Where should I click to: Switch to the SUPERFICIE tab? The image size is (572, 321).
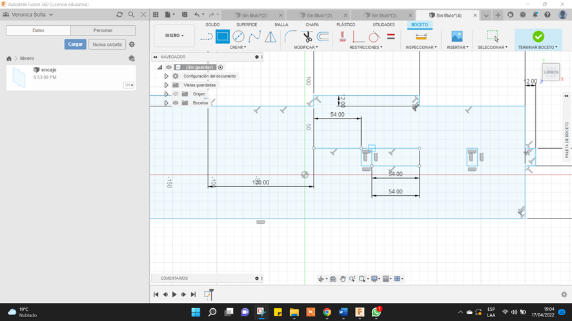pos(247,24)
